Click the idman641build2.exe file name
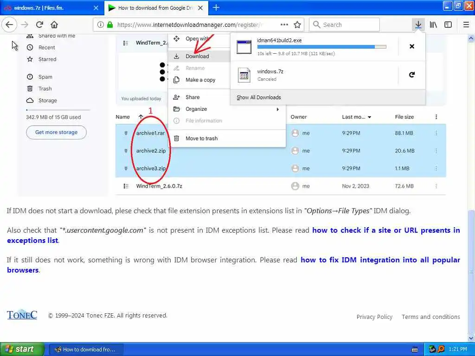 click(x=279, y=40)
